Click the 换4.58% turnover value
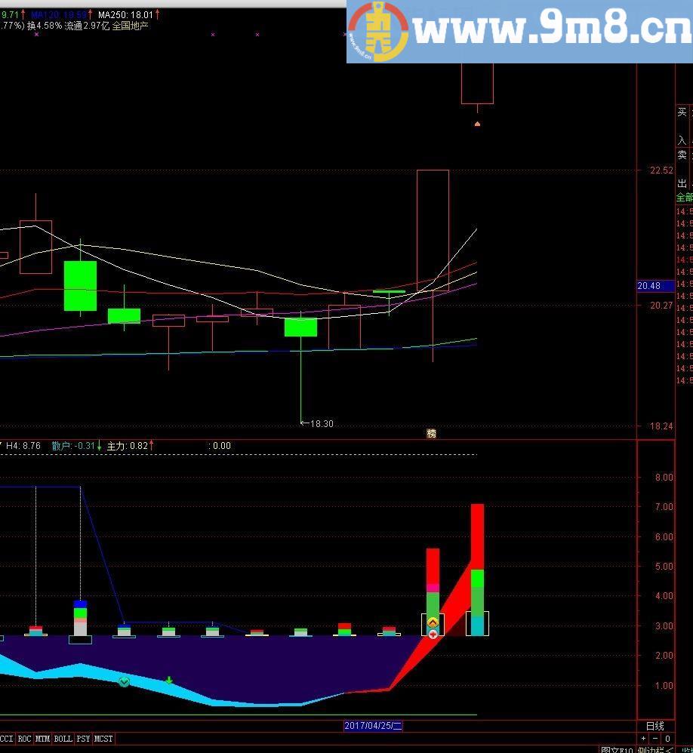Viewport: 693px width, 753px height. [45, 26]
